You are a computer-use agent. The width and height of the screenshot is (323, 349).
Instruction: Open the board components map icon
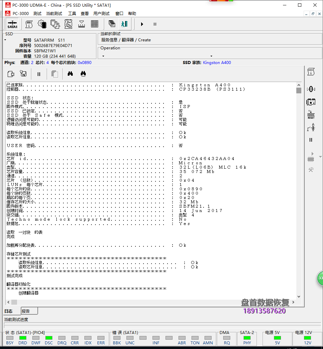pos(68,24)
